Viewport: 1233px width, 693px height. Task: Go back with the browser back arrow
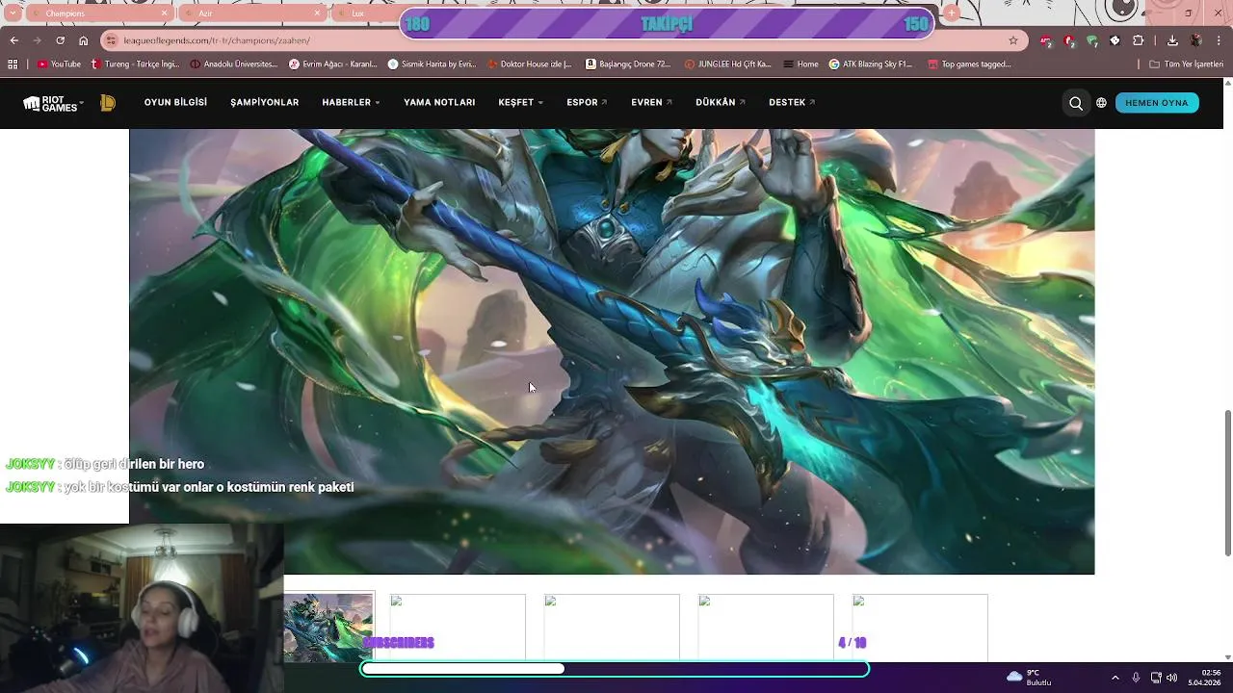tap(13, 40)
